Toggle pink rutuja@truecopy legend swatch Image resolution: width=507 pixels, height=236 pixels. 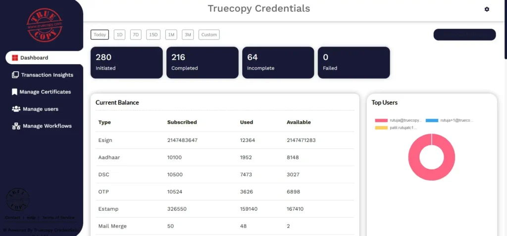point(381,120)
